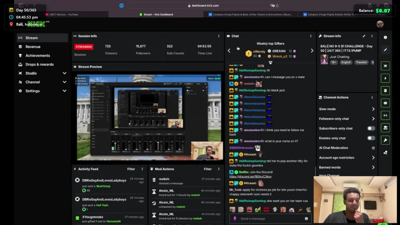This screenshot has height=225, width=400.
Task: Open the Channel Actions options menu
Action: (x=372, y=97)
